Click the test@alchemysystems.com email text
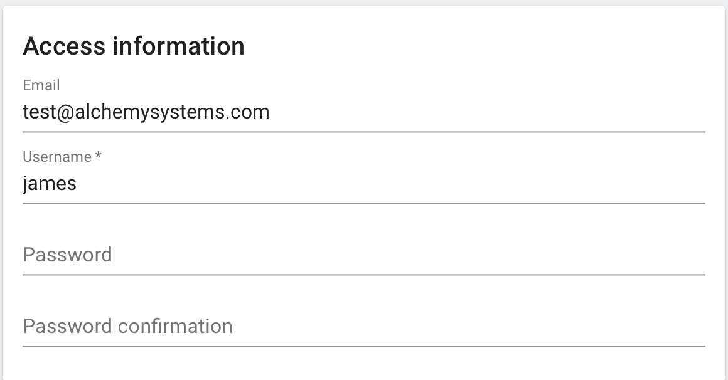Viewport: 728px width, 380px height. [146, 113]
